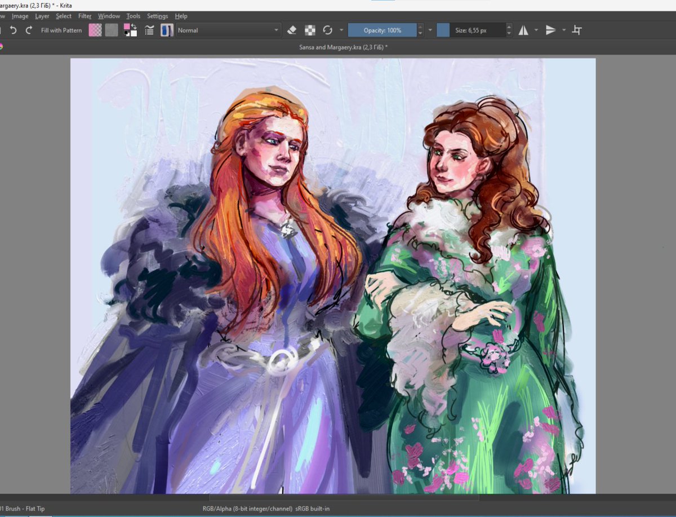Toggle the wrap around mode icon

pyautogui.click(x=577, y=30)
